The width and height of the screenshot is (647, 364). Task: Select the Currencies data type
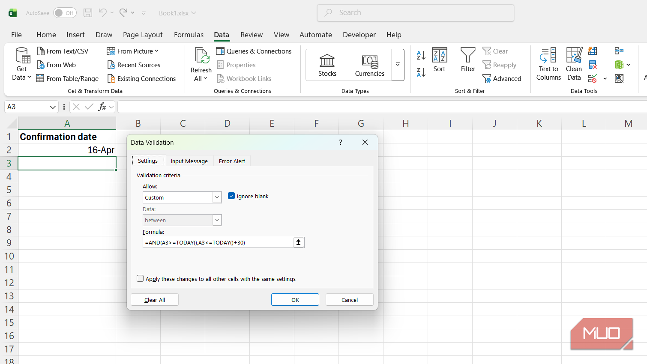[370, 65]
